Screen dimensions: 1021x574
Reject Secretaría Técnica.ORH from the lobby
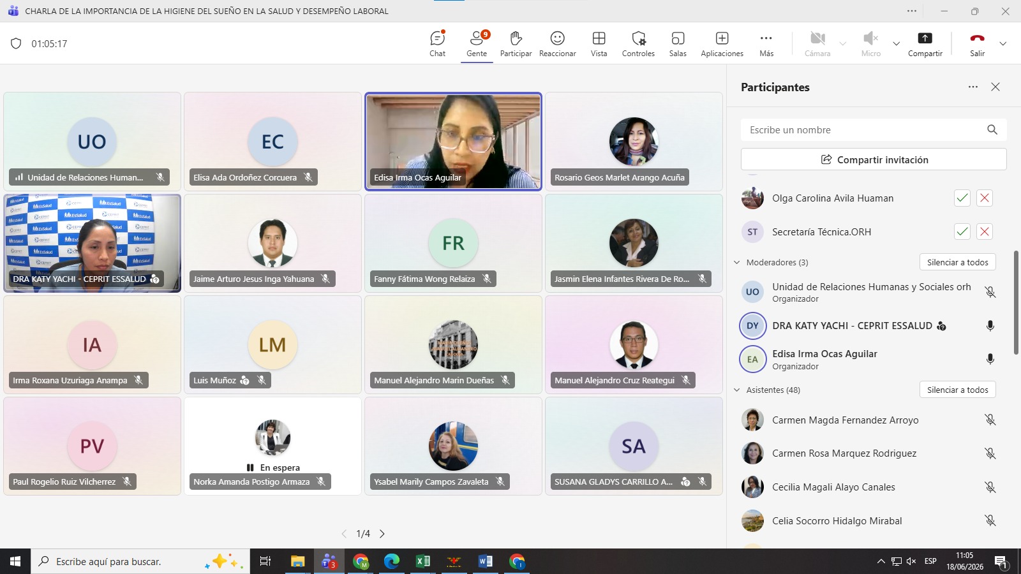coord(985,232)
